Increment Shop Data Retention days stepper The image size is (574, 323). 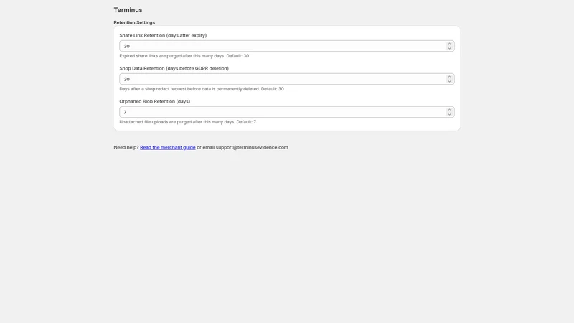(449, 77)
